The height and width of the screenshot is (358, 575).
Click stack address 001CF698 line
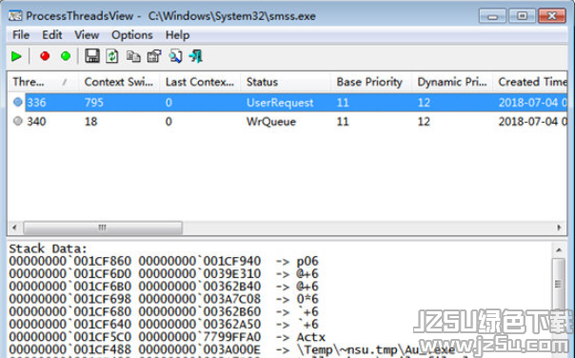click(x=164, y=299)
